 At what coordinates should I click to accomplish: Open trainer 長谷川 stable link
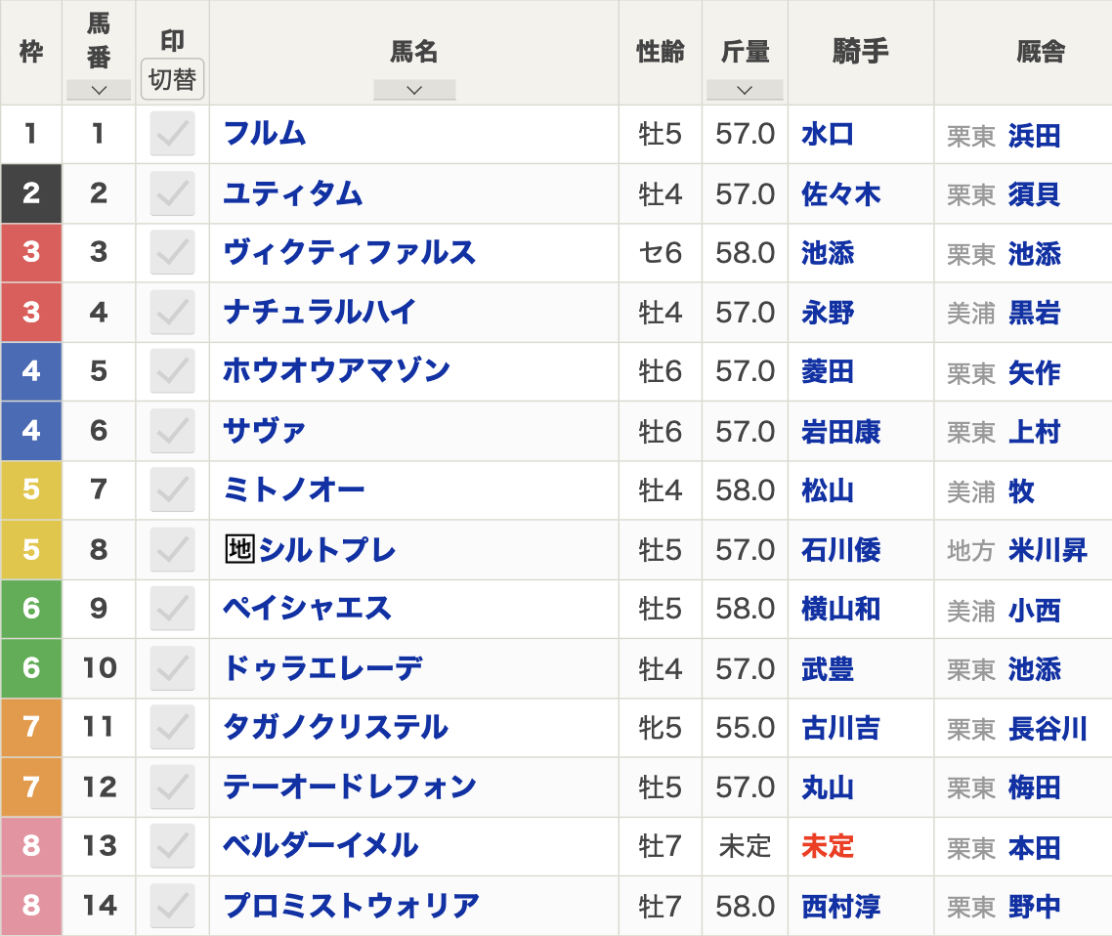(1048, 729)
